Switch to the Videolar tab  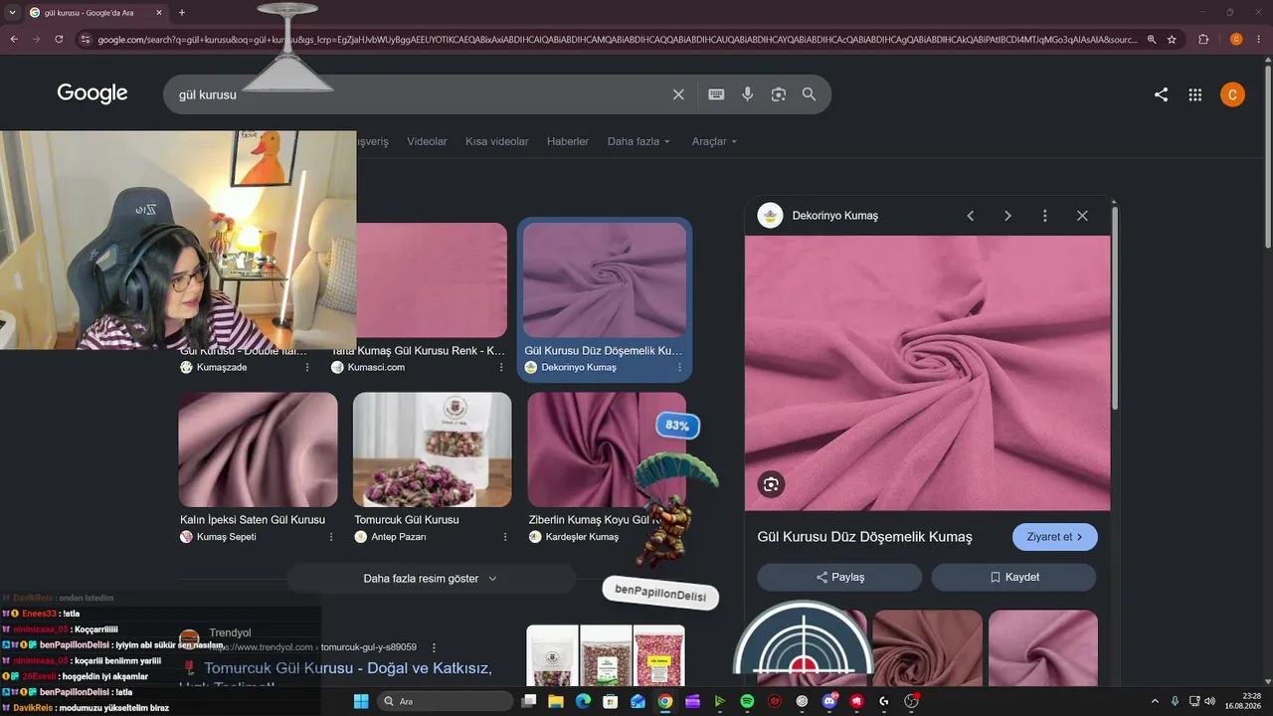click(427, 141)
